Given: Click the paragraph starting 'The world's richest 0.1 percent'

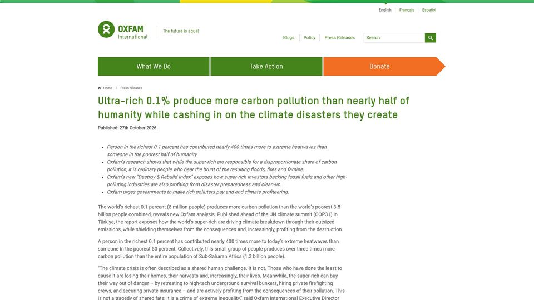Looking at the screenshot, I should pos(220,218).
